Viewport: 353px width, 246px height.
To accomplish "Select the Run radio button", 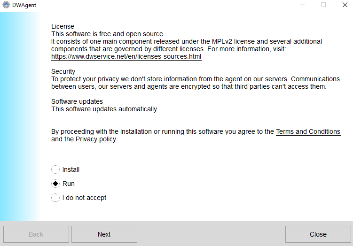I will pyautogui.click(x=55, y=184).
